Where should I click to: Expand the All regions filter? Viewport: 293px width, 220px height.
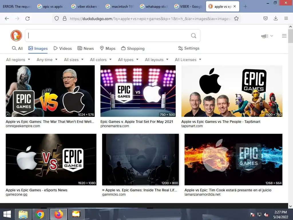pyautogui.click(x=18, y=60)
